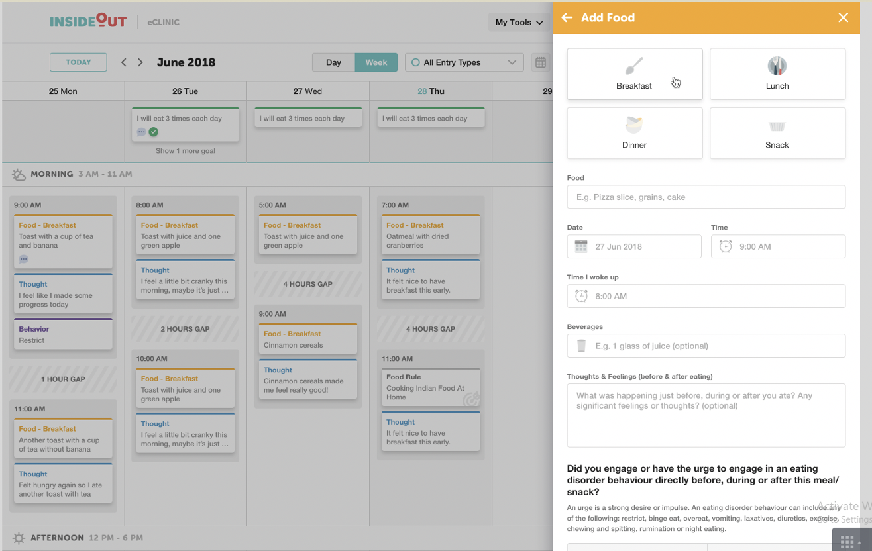Choose the Snack meal option
872x551 pixels.
(777, 133)
